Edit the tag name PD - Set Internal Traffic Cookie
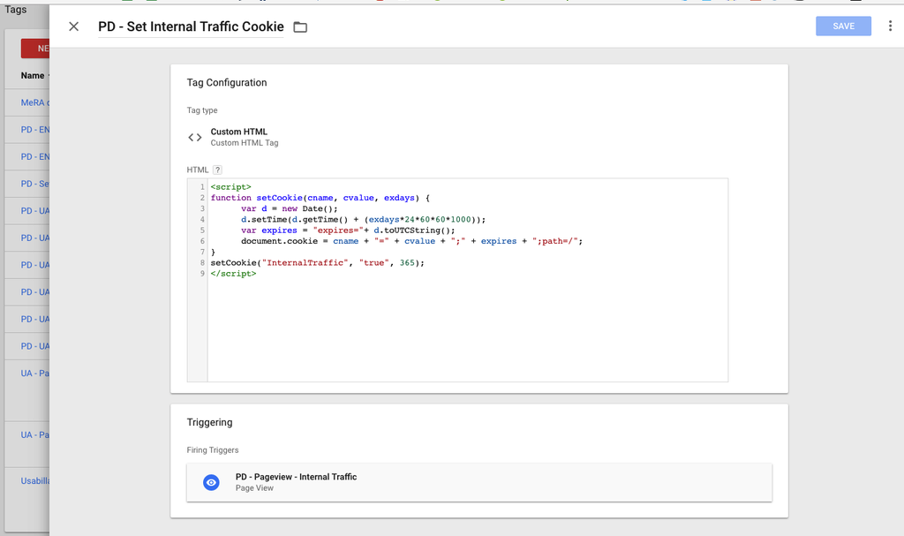The image size is (904, 536). click(191, 26)
